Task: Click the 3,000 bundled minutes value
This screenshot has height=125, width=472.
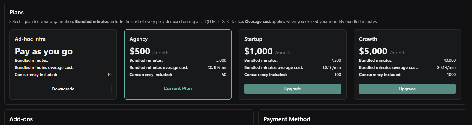Action: (x=221, y=60)
